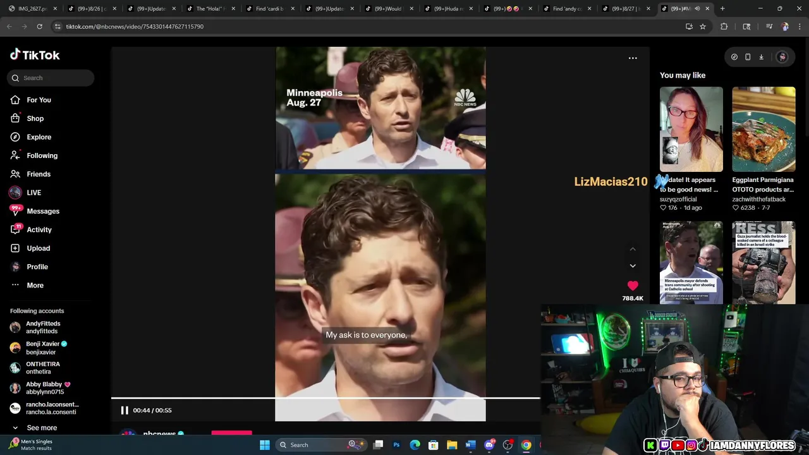This screenshot has height=455, width=809.
Task: Open the Friends page
Action: click(39, 174)
